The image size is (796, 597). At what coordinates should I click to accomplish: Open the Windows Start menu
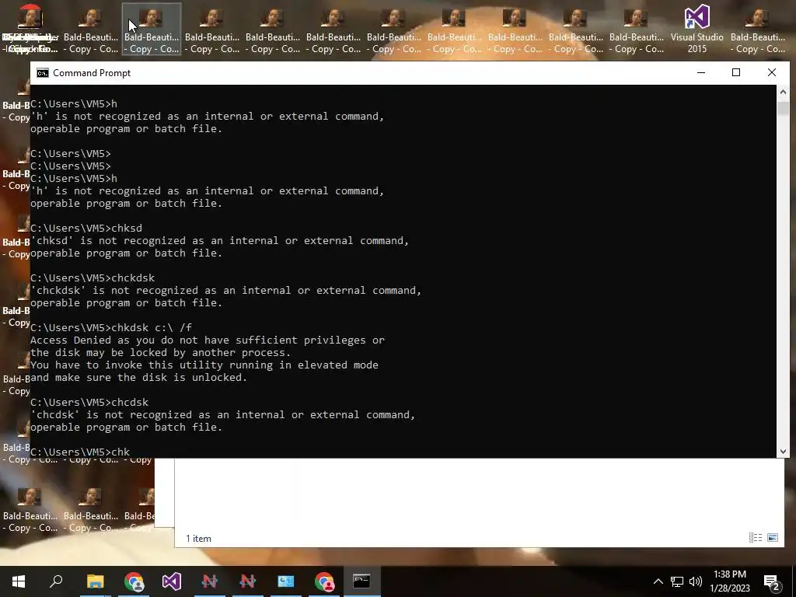[x=19, y=581]
